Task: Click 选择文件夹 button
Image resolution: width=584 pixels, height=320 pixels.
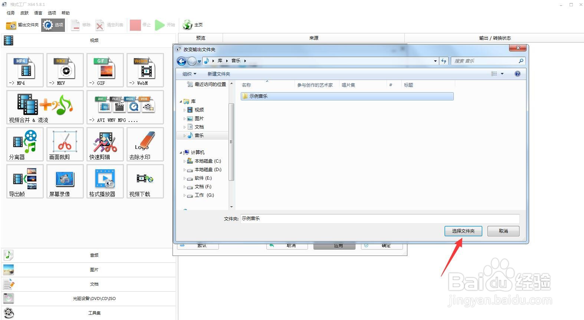Action: [463, 231]
